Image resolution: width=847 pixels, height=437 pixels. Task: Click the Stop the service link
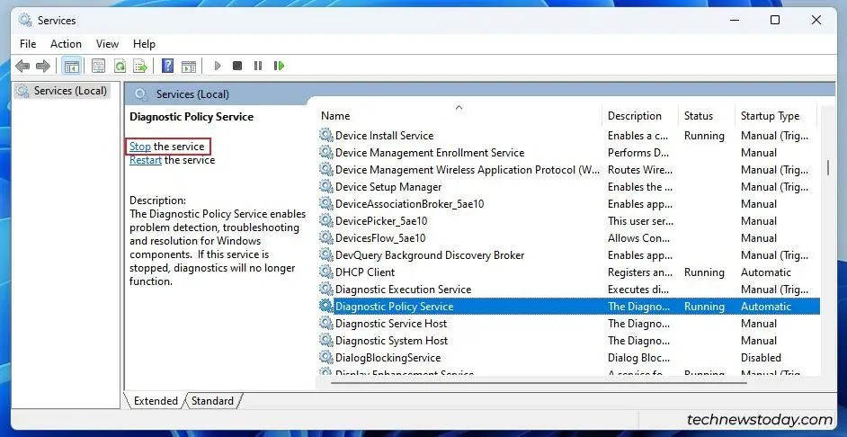(140, 147)
